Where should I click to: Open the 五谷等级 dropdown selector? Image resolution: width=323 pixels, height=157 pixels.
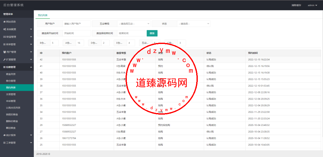(x=134, y=24)
